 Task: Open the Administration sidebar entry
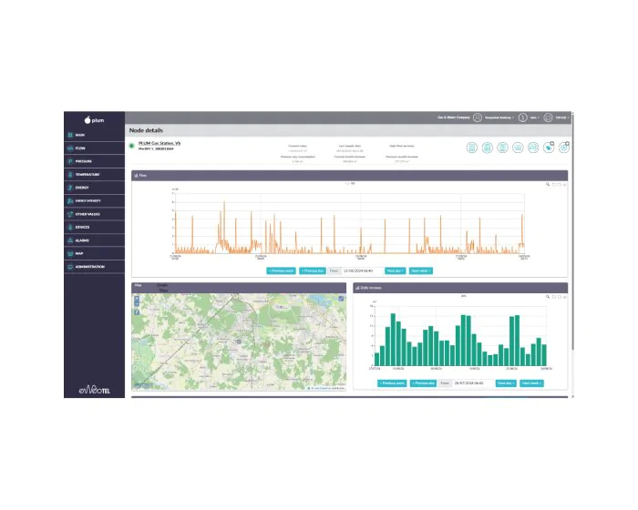pos(94,267)
